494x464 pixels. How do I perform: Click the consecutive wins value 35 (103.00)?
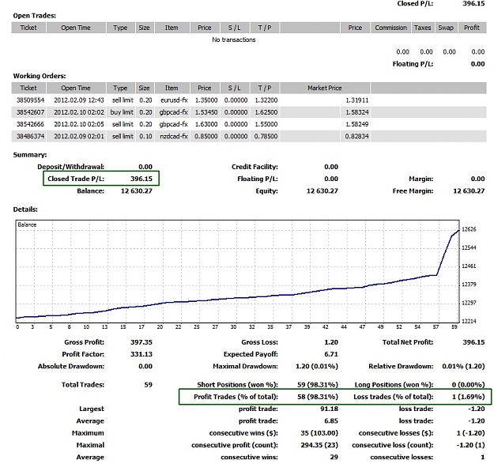tap(319, 433)
